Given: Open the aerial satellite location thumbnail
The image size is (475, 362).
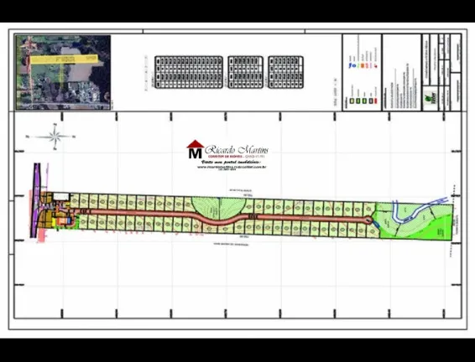Looking at the screenshot, I should (63, 72).
